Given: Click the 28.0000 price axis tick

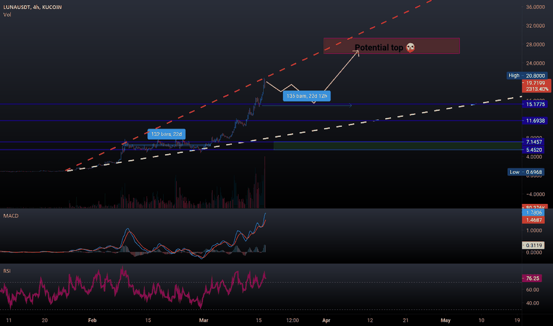Looking at the screenshot, I should point(535,44).
